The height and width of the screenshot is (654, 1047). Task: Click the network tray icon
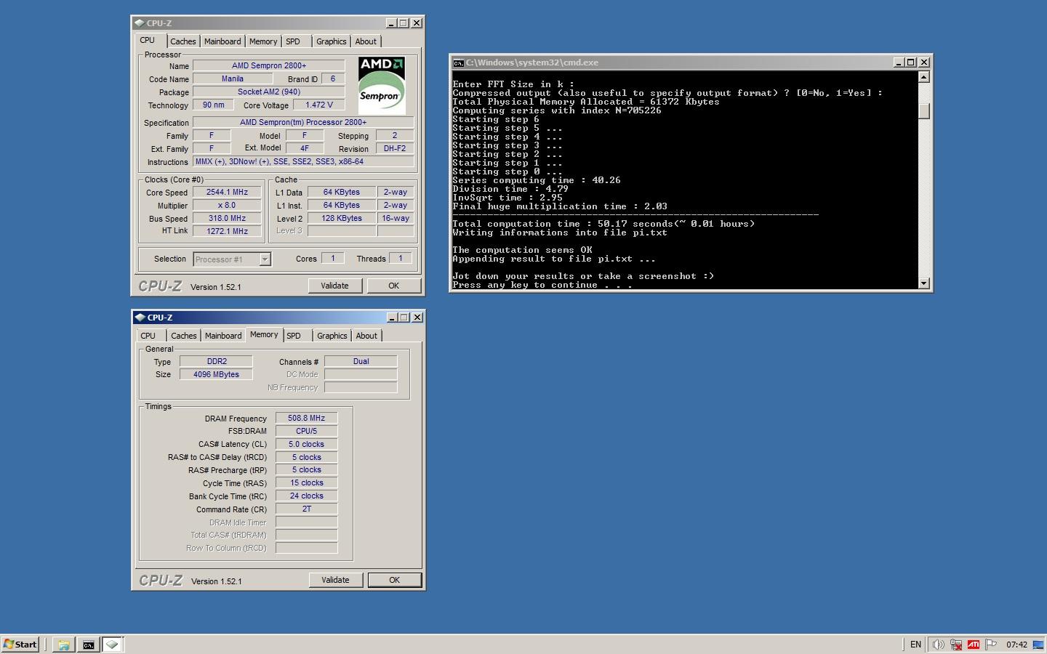[x=956, y=645]
